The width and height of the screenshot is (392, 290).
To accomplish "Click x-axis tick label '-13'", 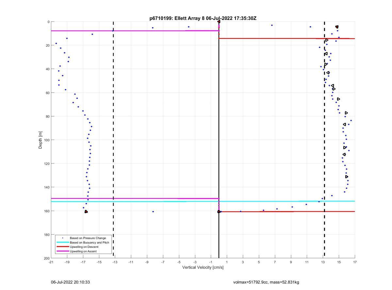I will coord(115,262).
